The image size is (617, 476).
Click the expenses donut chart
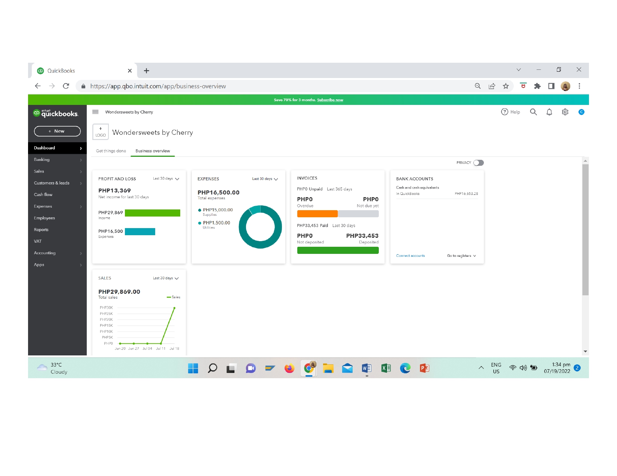pos(260,227)
